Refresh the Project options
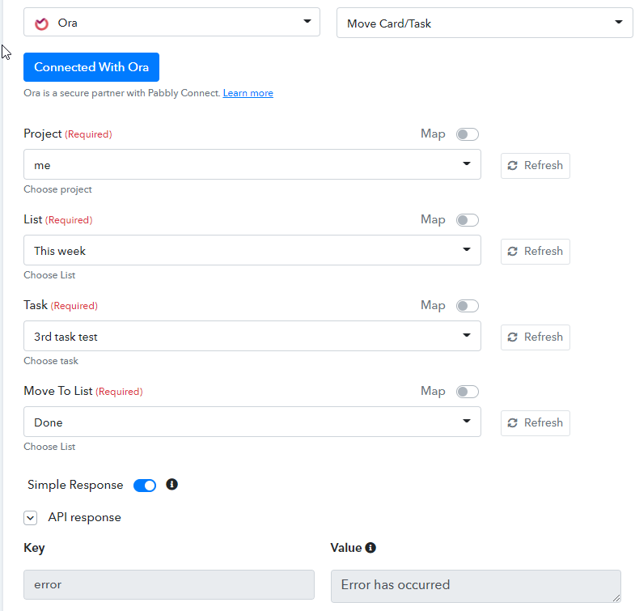Viewport: 635px width, 611px height. [536, 166]
